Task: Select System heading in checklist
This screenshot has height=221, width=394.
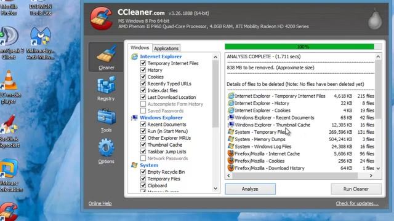Action: pyautogui.click(x=149, y=165)
